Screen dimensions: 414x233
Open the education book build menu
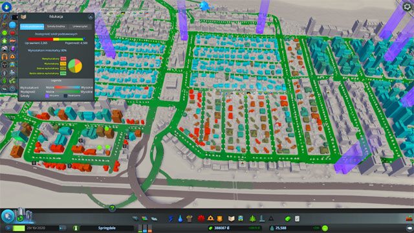coord(232,219)
